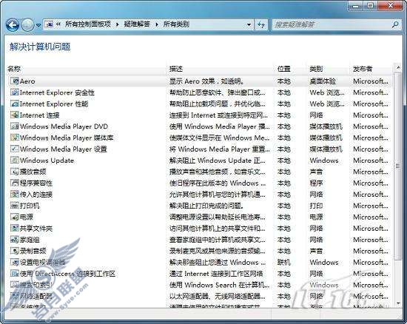Select the 网络适配器 item name
The height and width of the screenshot is (324, 407).
click(x=36, y=296)
